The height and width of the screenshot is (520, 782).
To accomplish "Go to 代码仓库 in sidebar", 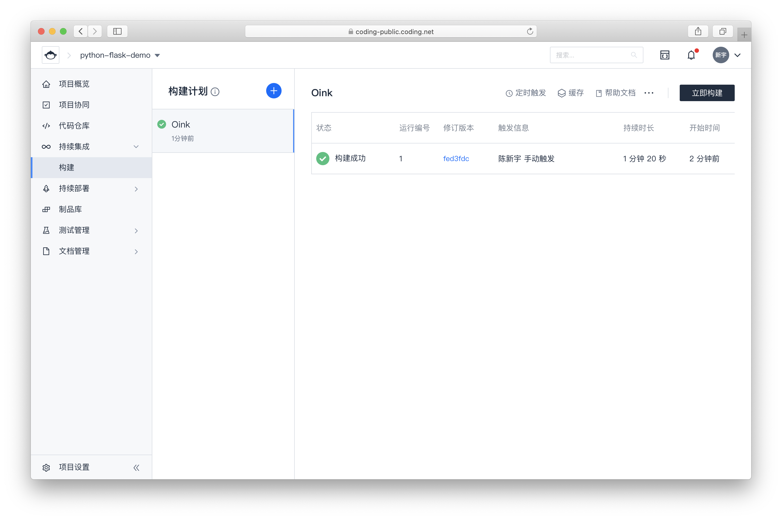I will coord(74,126).
